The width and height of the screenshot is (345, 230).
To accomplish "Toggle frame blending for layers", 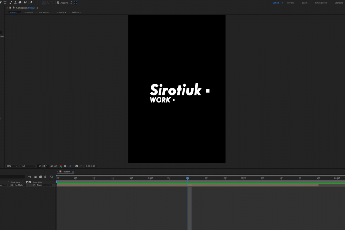I will pyautogui.click(x=40, y=177).
